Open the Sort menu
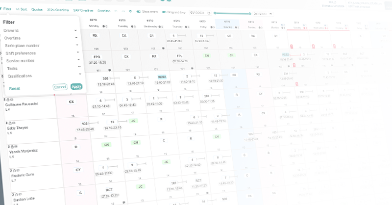The height and width of the screenshot is (205, 392). (x=21, y=9)
